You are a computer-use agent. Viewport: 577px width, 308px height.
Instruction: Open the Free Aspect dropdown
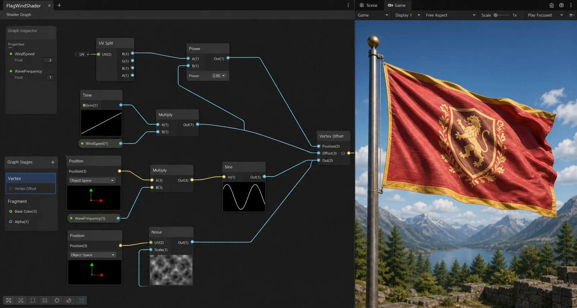(450, 15)
